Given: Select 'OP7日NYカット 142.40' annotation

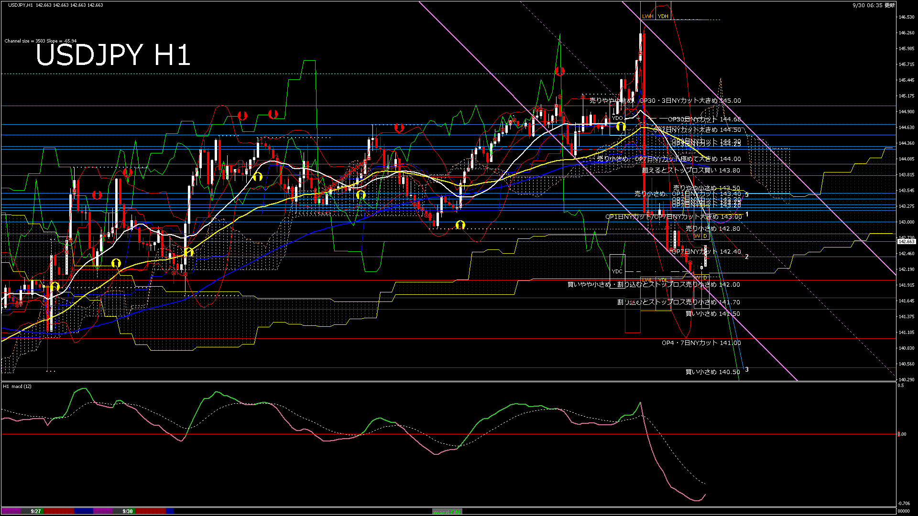Looking at the screenshot, I should pyautogui.click(x=707, y=252).
